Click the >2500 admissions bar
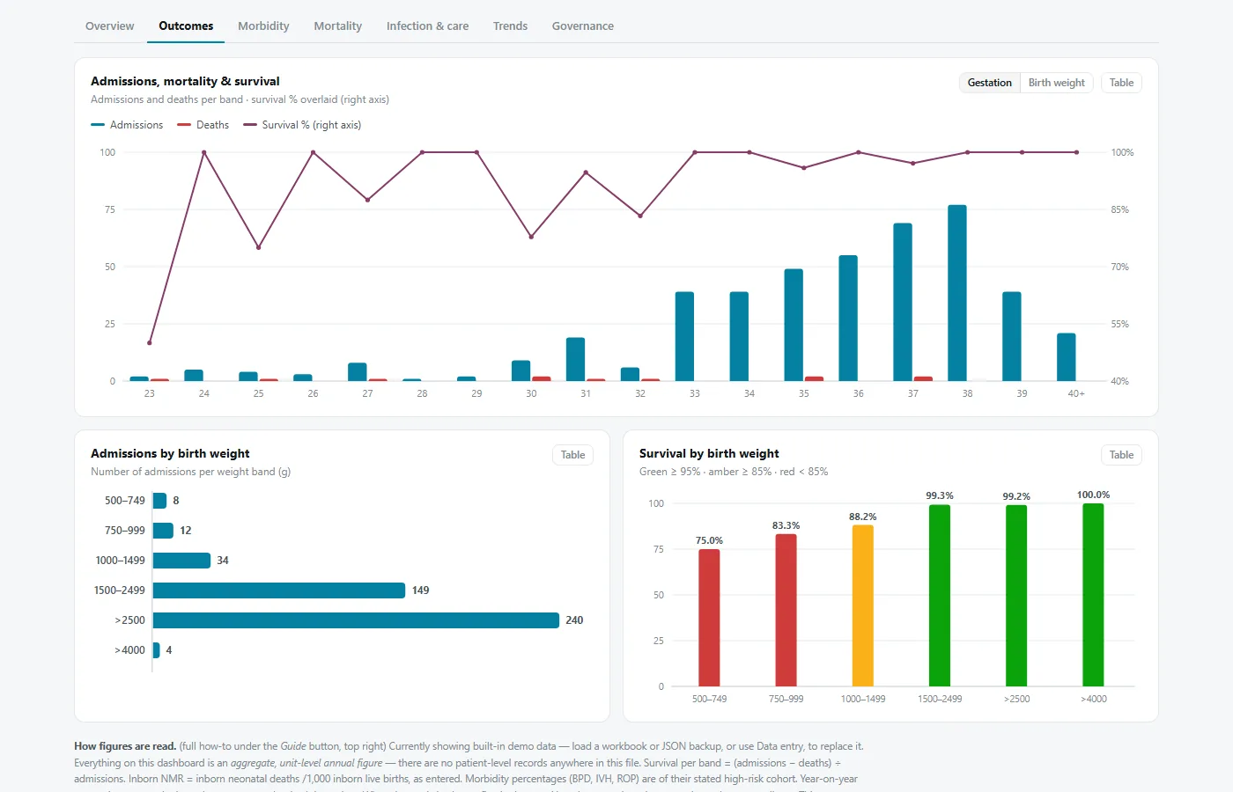1233x792 pixels. coord(356,620)
